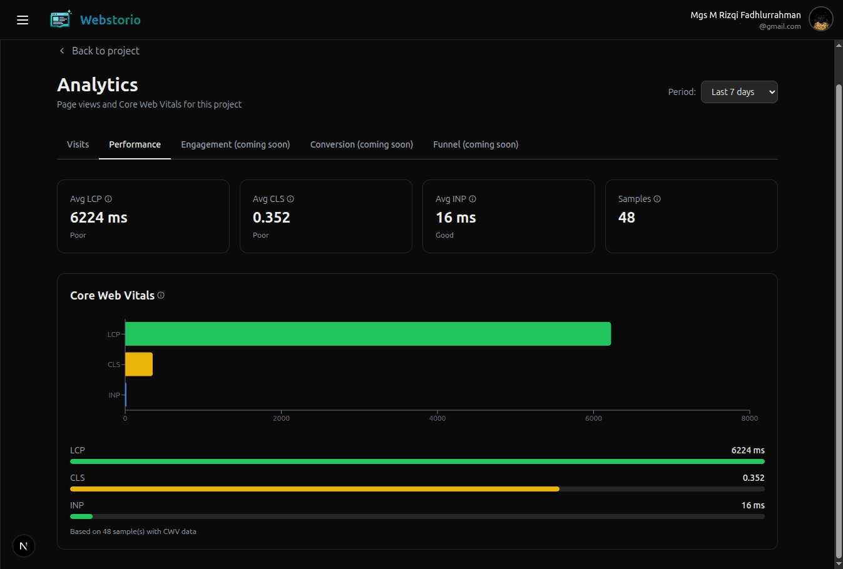Click the 4000 axis tick label
This screenshot has height=569, width=843.
(437, 418)
